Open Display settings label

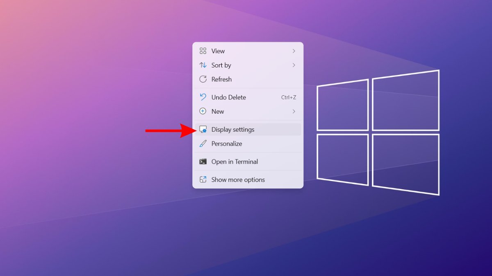(x=233, y=130)
